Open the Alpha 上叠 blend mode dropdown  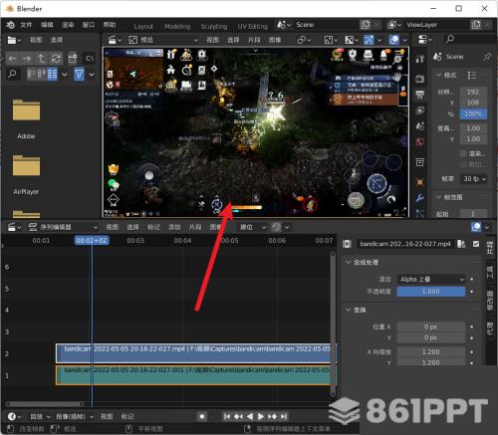coord(431,280)
